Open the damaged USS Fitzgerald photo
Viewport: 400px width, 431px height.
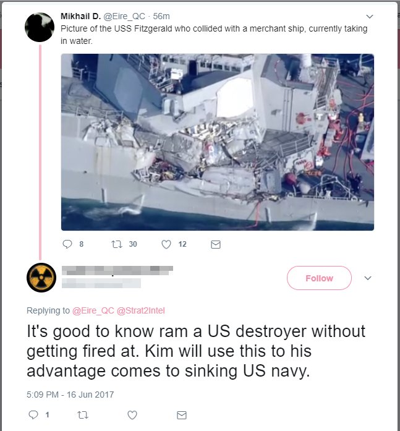pos(217,142)
